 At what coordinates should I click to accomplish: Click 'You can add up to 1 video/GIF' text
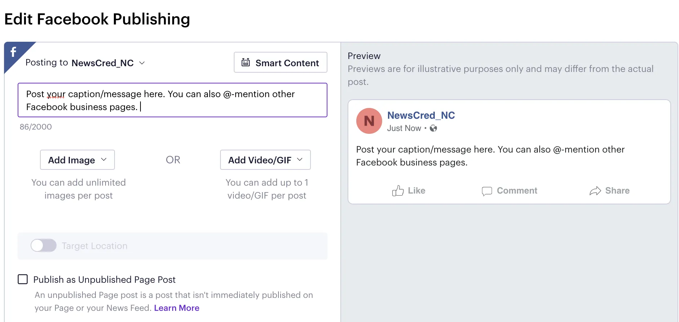tap(267, 189)
